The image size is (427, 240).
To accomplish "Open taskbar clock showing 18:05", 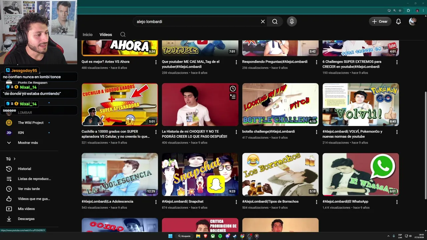I will coord(420,236).
